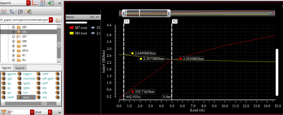
Task: Click signals list scroll left arrow
Action: (x=3, y=104)
